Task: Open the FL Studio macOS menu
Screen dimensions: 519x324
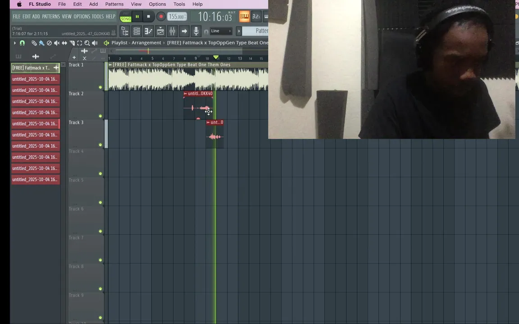Action: pos(40,4)
